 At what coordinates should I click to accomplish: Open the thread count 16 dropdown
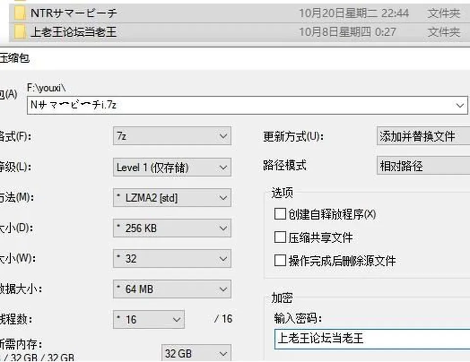coord(149,319)
